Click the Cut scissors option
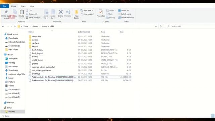Image resolution: width=215 pixels, height=121 pixels. [29, 10]
